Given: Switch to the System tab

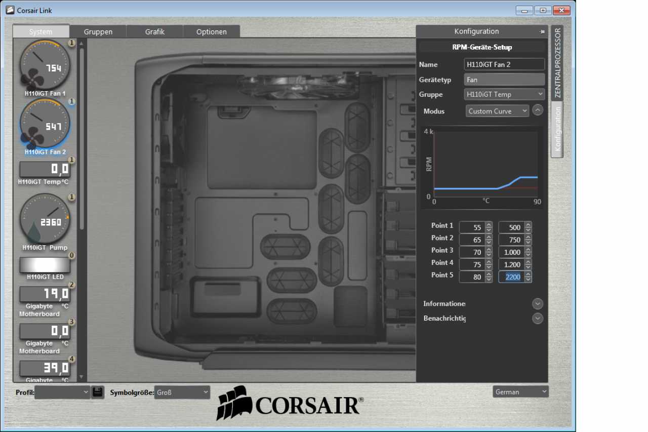Looking at the screenshot, I should [x=41, y=31].
